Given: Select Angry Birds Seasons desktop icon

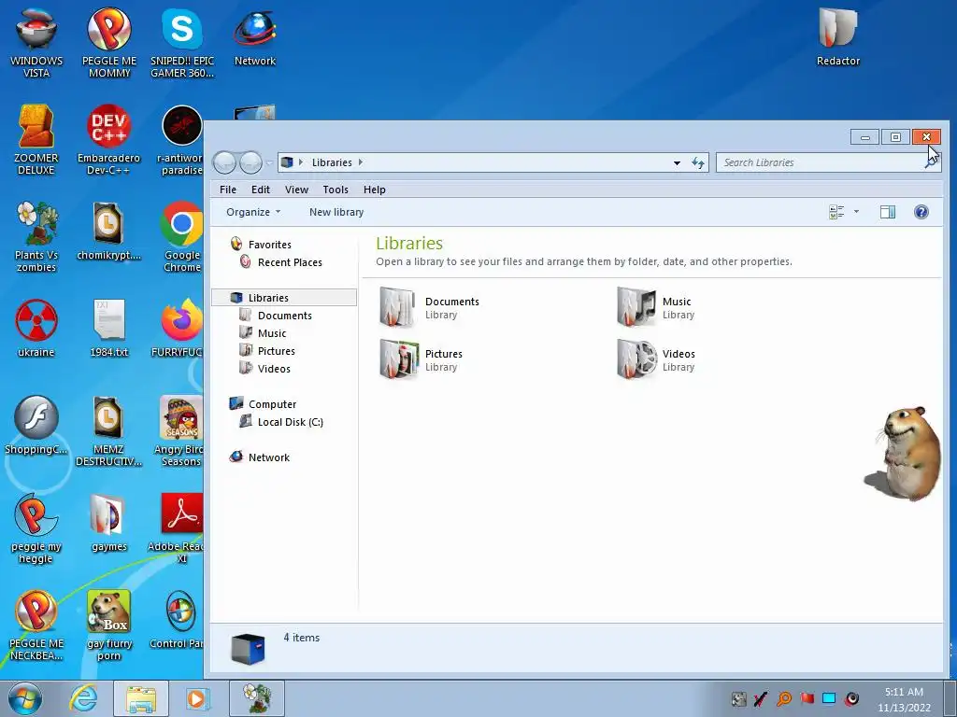Looking at the screenshot, I should 180,431.
